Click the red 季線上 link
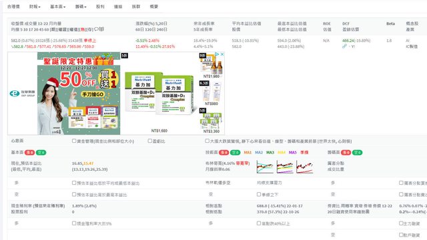 (90, 41)
